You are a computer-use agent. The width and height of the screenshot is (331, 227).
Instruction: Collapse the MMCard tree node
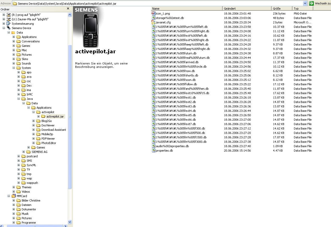pos(9,196)
